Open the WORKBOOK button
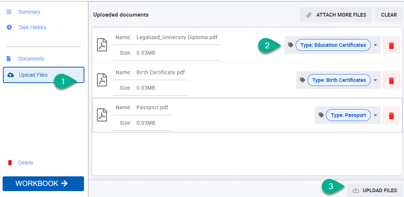This screenshot has width=404, height=197. pyautogui.click(x=43, y=184)
